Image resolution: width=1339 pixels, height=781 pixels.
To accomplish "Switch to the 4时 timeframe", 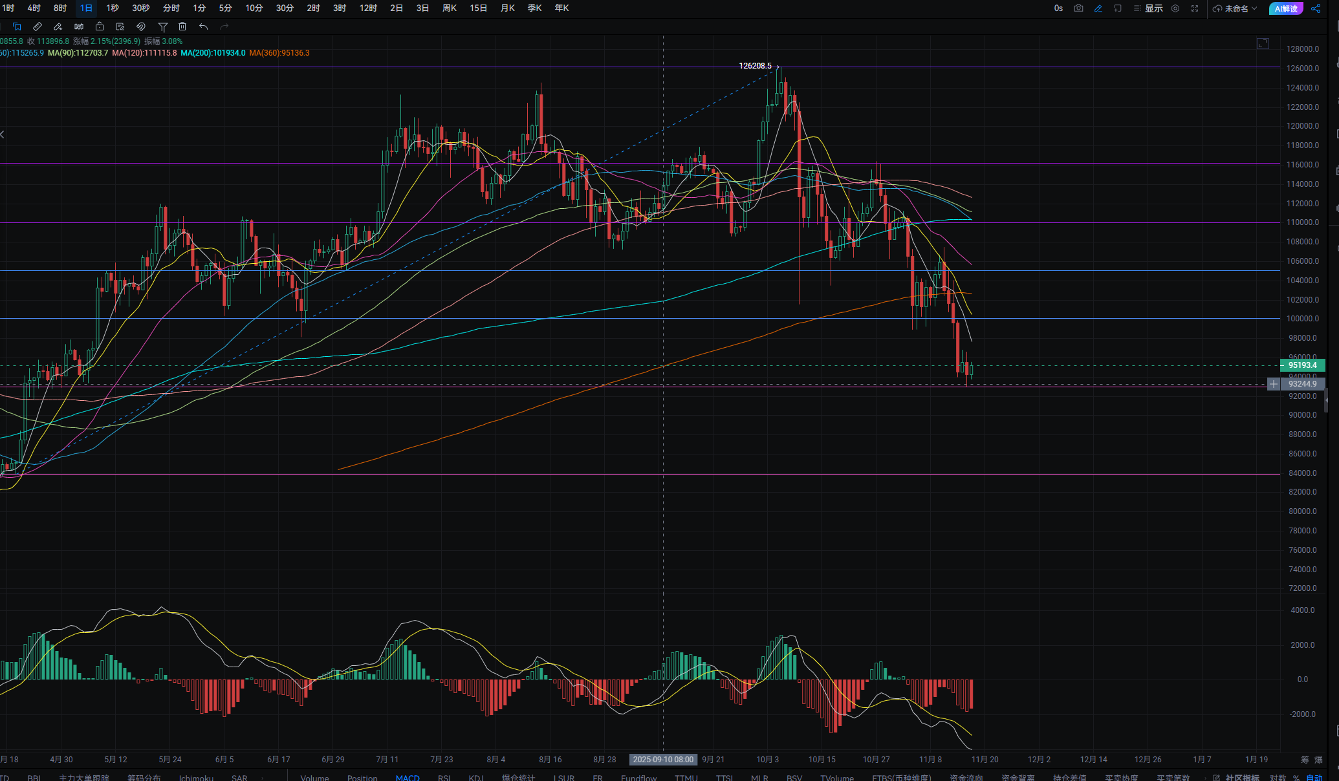I will pyautogui.click(x=34, y=8).
